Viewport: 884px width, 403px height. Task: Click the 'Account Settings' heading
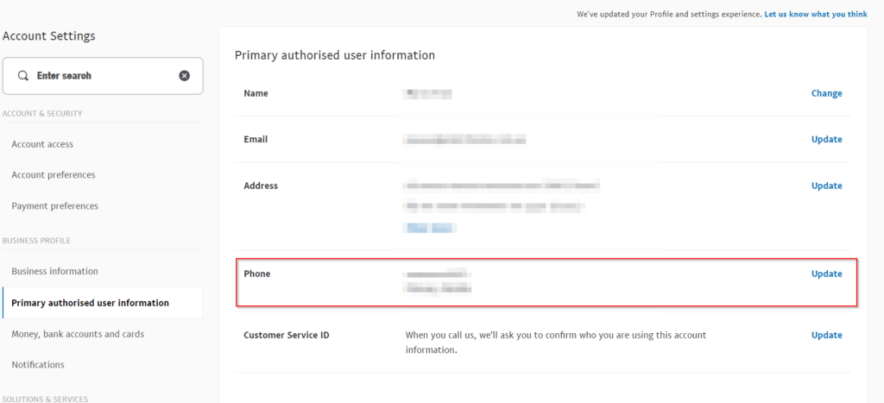click(49, 36)
